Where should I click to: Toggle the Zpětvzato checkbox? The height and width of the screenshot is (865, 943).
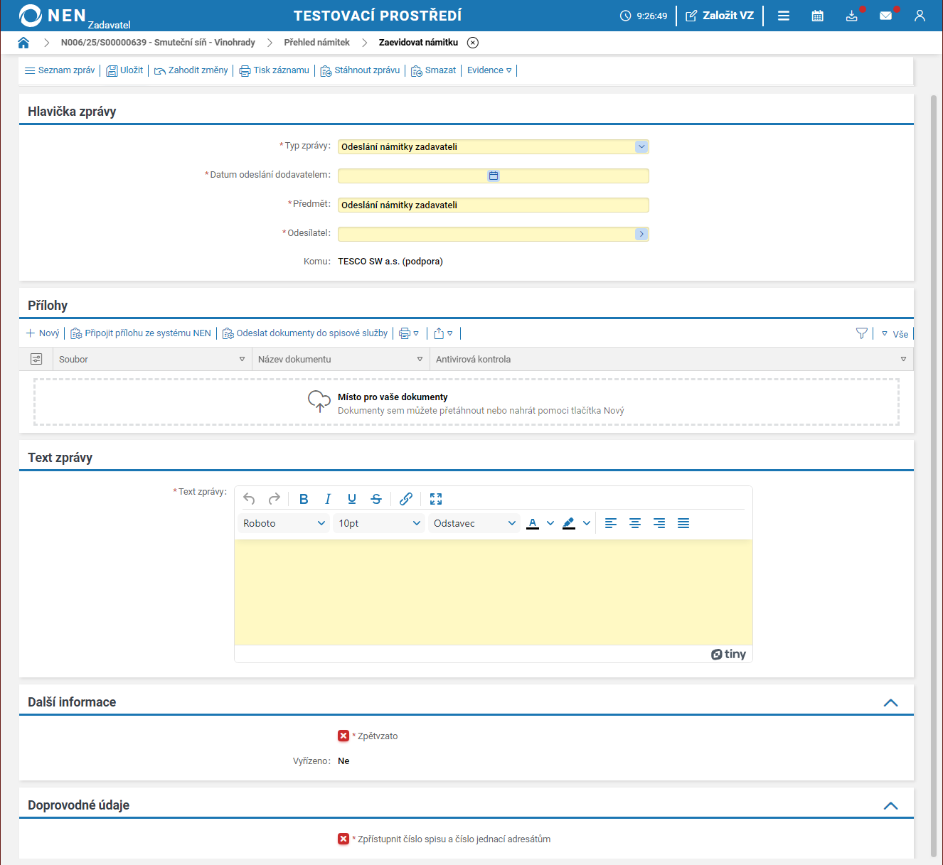[x=343, y=736]
